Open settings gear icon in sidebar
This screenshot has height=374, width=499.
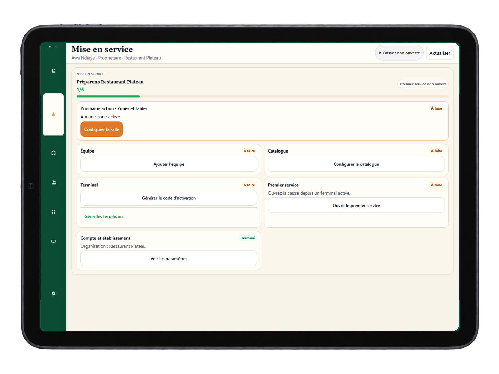coord(53,293)
